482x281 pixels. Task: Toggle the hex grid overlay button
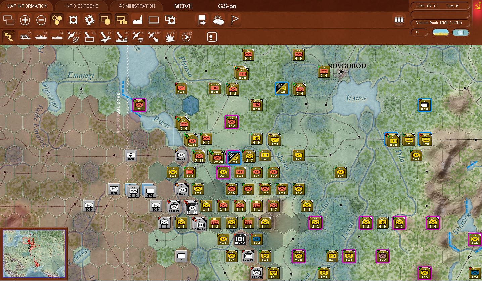click(57, 20)
